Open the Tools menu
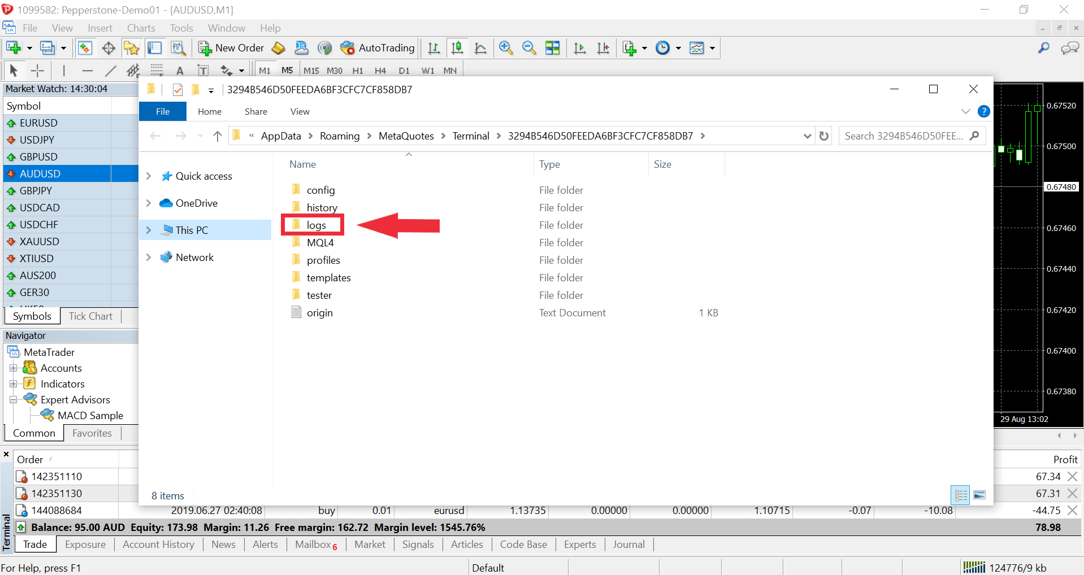1084x575 pixels. pyautogui.click(x=181, y=28)
